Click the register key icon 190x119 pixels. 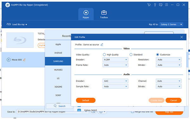click(x=155, y=5)
